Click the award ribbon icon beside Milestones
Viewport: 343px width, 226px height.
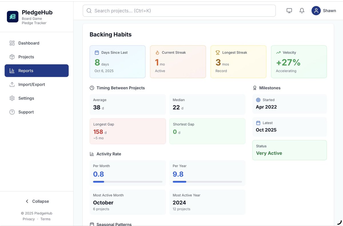[x=255, y=88]
